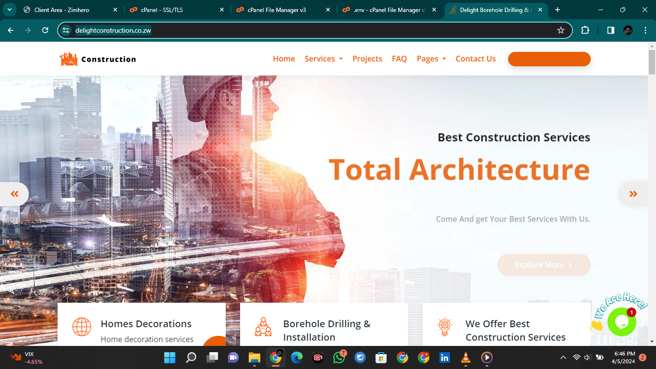
Task: Click the Explore More button
Action: click(544, 265)
